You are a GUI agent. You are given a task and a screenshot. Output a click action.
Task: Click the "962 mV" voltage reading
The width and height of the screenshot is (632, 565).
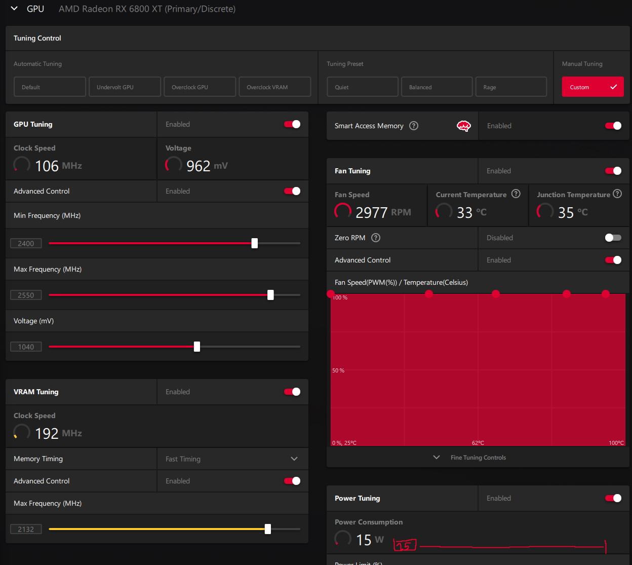point(207,166)
